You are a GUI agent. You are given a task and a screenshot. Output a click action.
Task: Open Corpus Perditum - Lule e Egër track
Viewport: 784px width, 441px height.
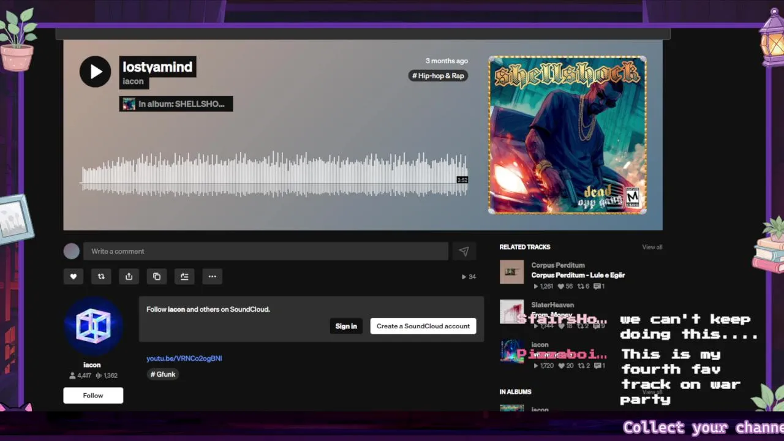578,275
